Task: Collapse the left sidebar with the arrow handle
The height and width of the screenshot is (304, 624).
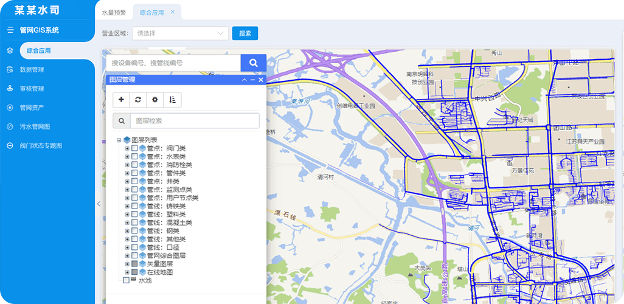Action: click(x=99, y=204)
